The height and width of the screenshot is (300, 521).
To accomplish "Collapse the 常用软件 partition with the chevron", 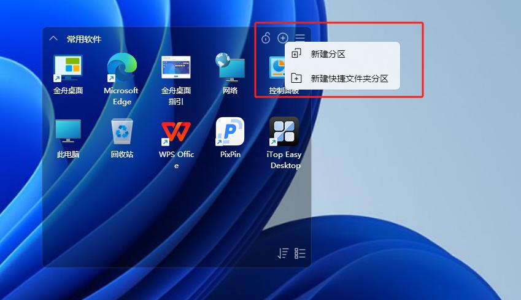I will tap(53, 39).
